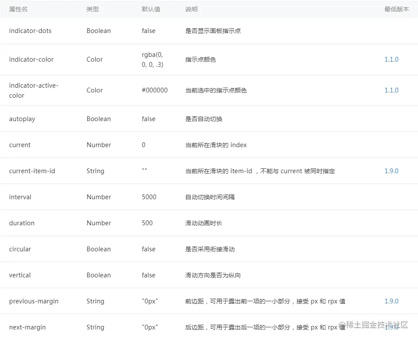The image size is (418, 339).
Task: Click the 5000 default value for interval
Action: pyautogui.click(x=149, y=197)
